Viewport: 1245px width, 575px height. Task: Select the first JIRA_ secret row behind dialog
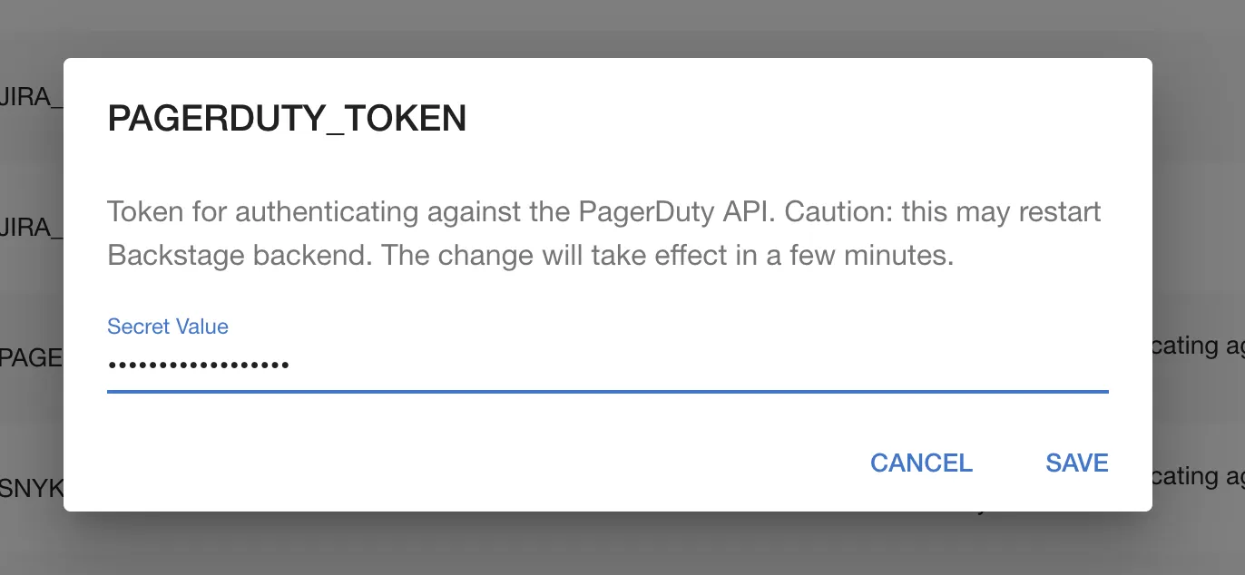pos(27,97)
